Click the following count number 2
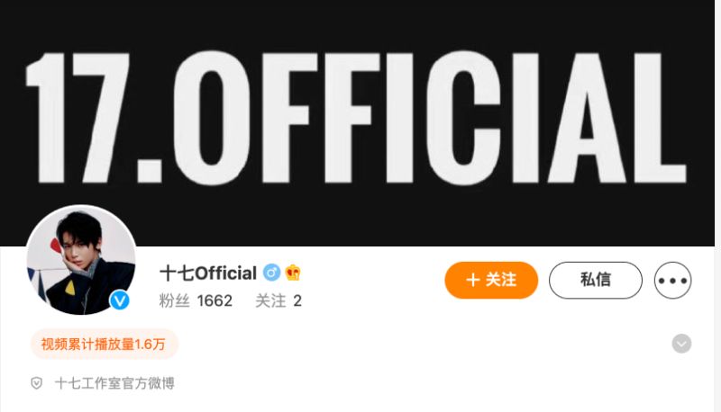 tap(297, 301)
